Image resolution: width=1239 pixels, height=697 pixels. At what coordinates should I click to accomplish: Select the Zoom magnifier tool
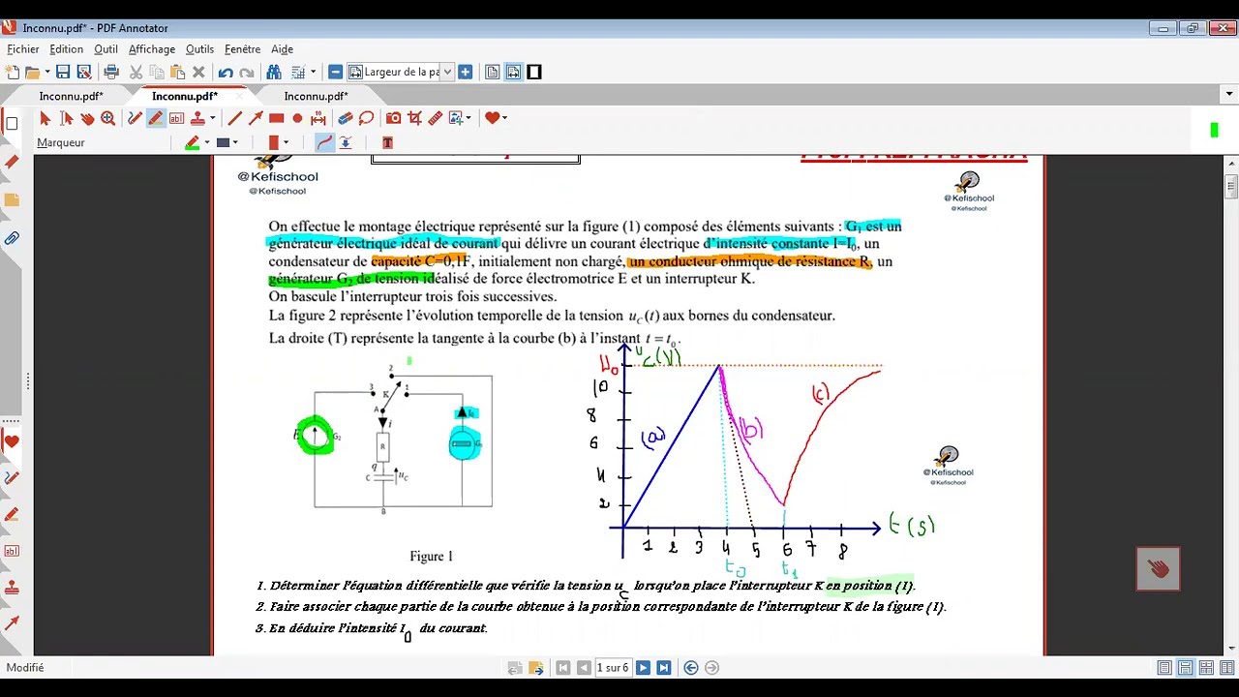108,118
